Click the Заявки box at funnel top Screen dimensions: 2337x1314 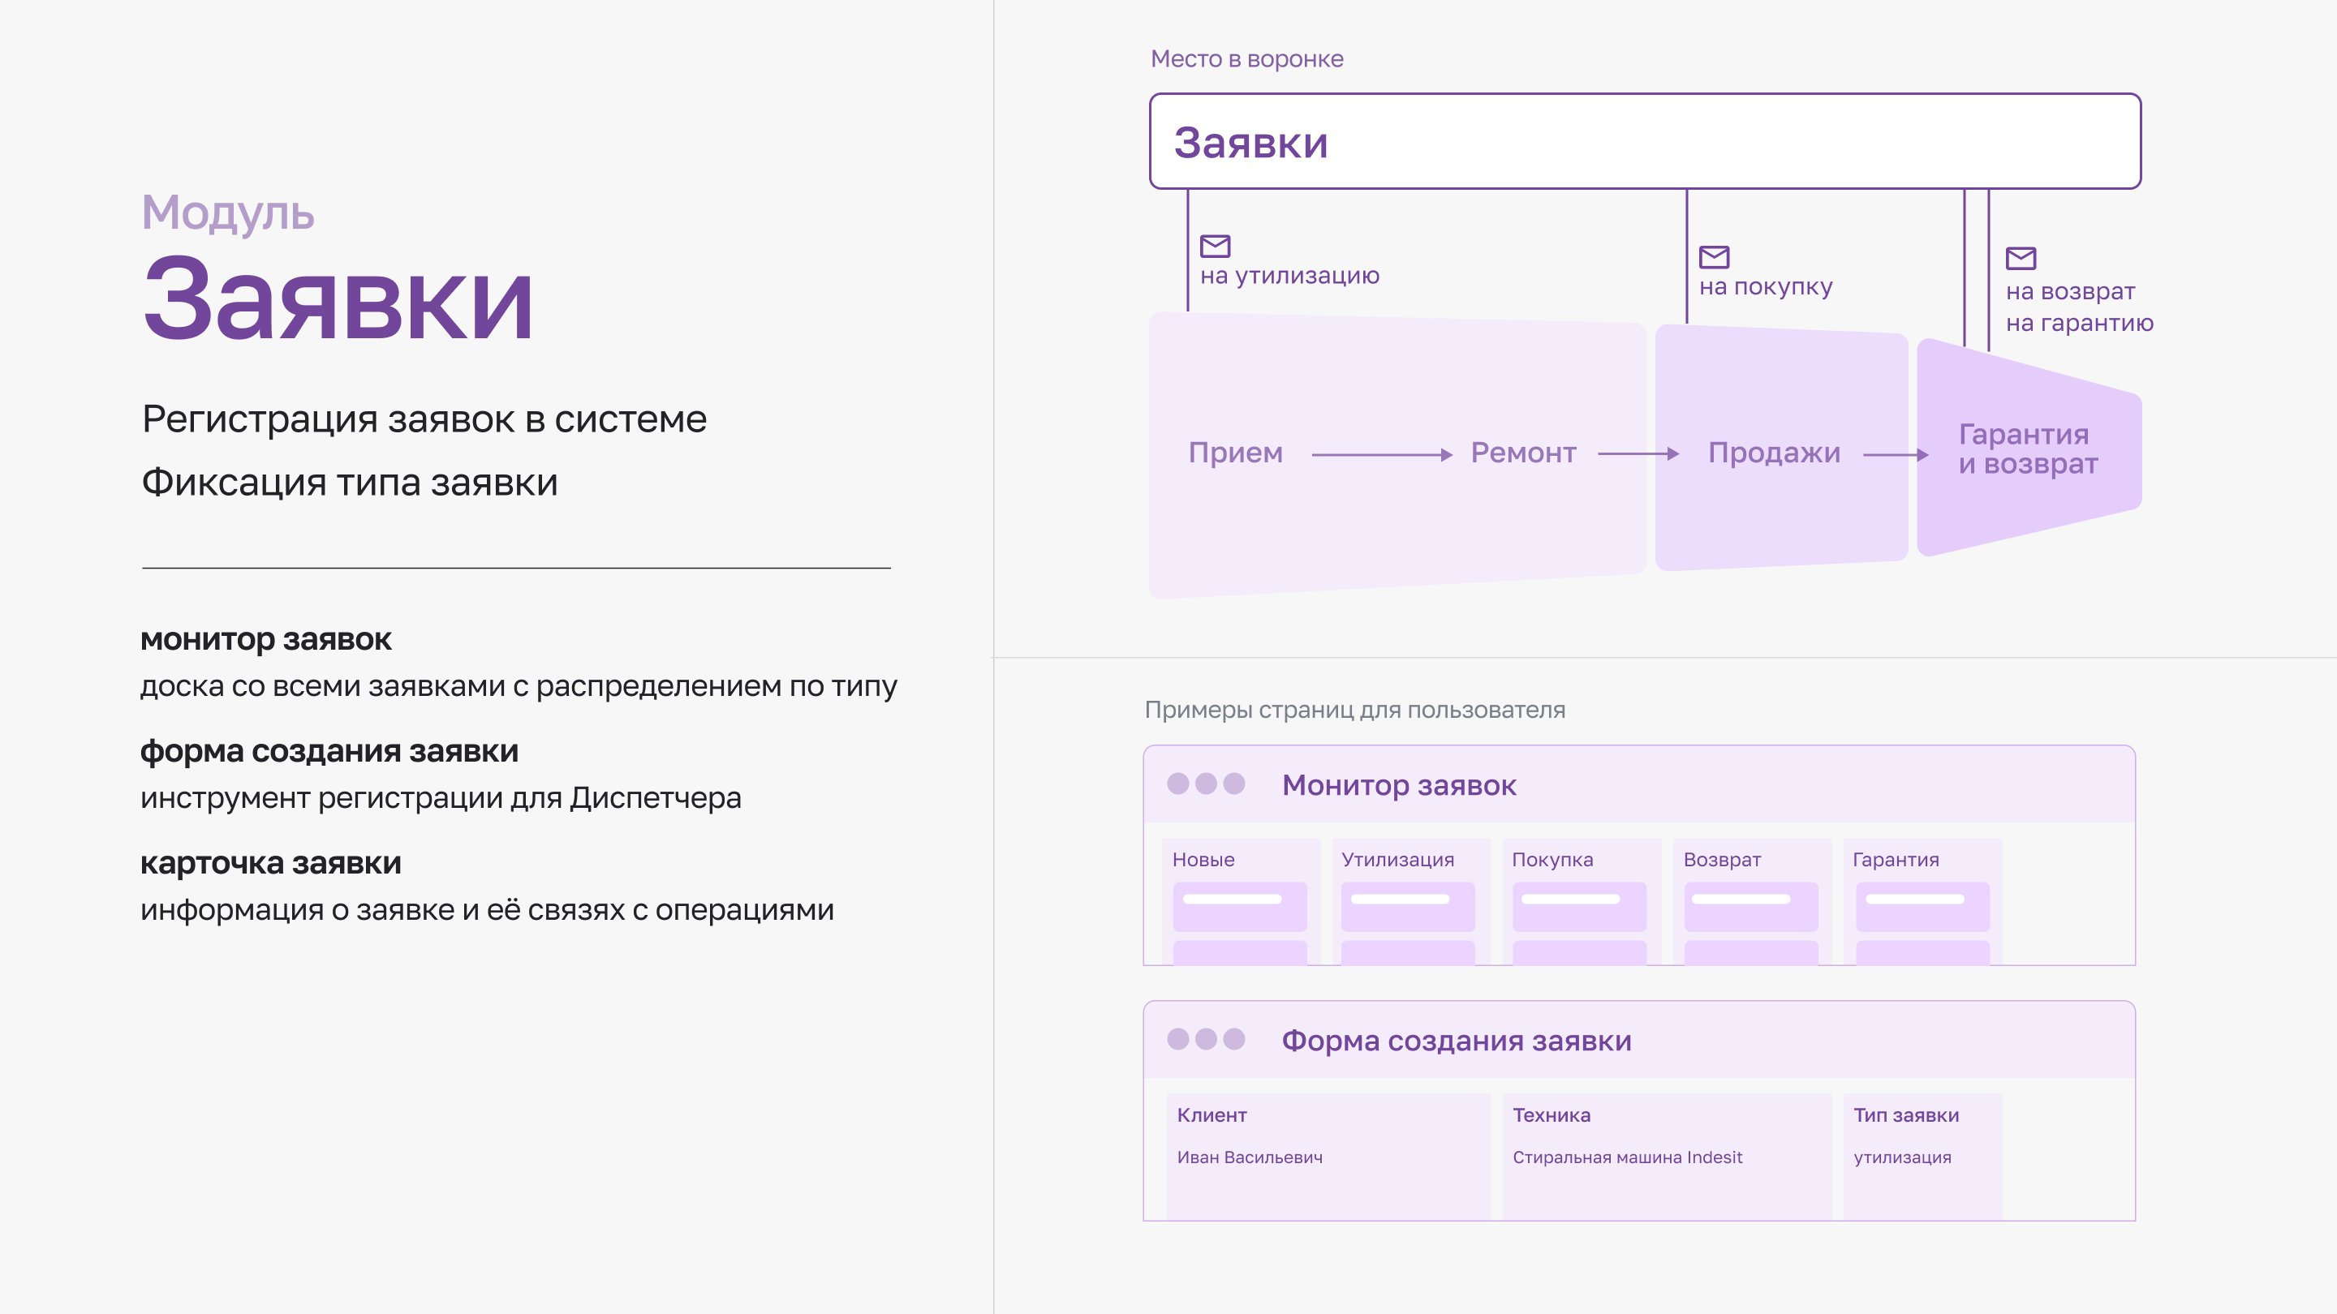click(x=1644, y=141)
